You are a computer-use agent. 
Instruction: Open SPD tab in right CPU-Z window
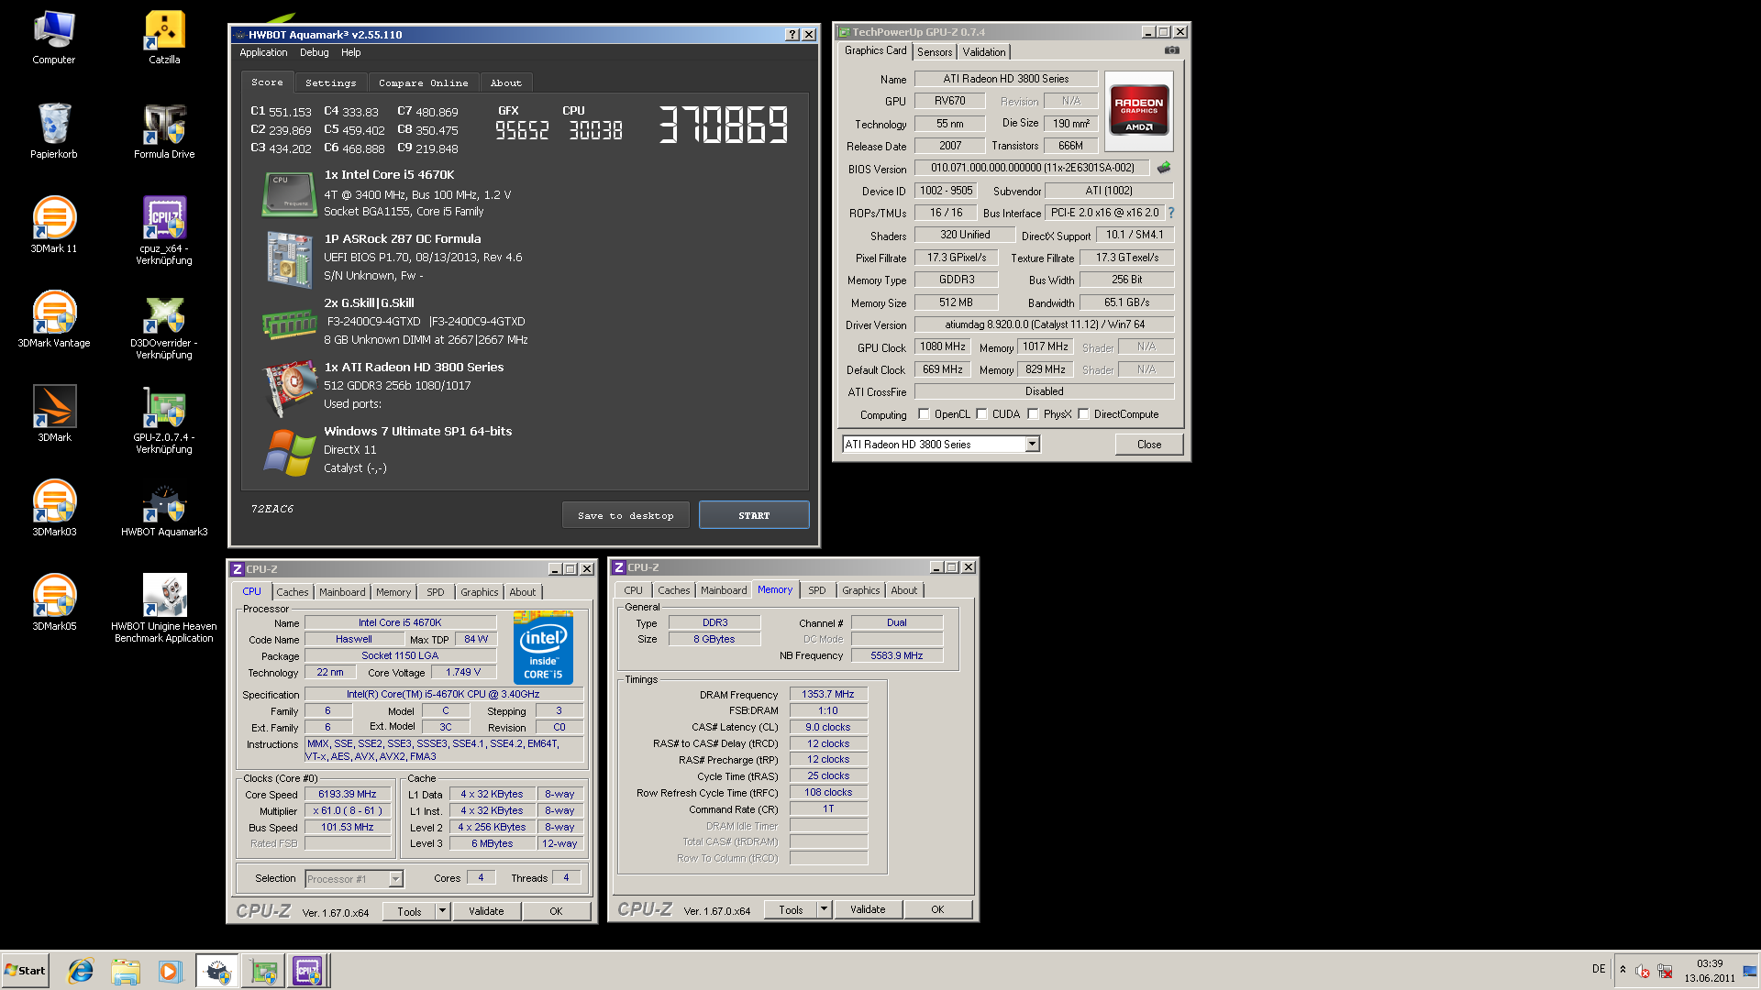pos(816,590)
